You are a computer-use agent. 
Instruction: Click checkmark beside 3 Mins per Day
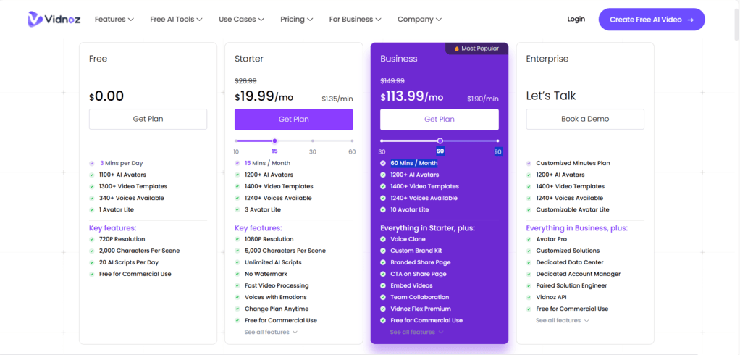coord(92,163)
